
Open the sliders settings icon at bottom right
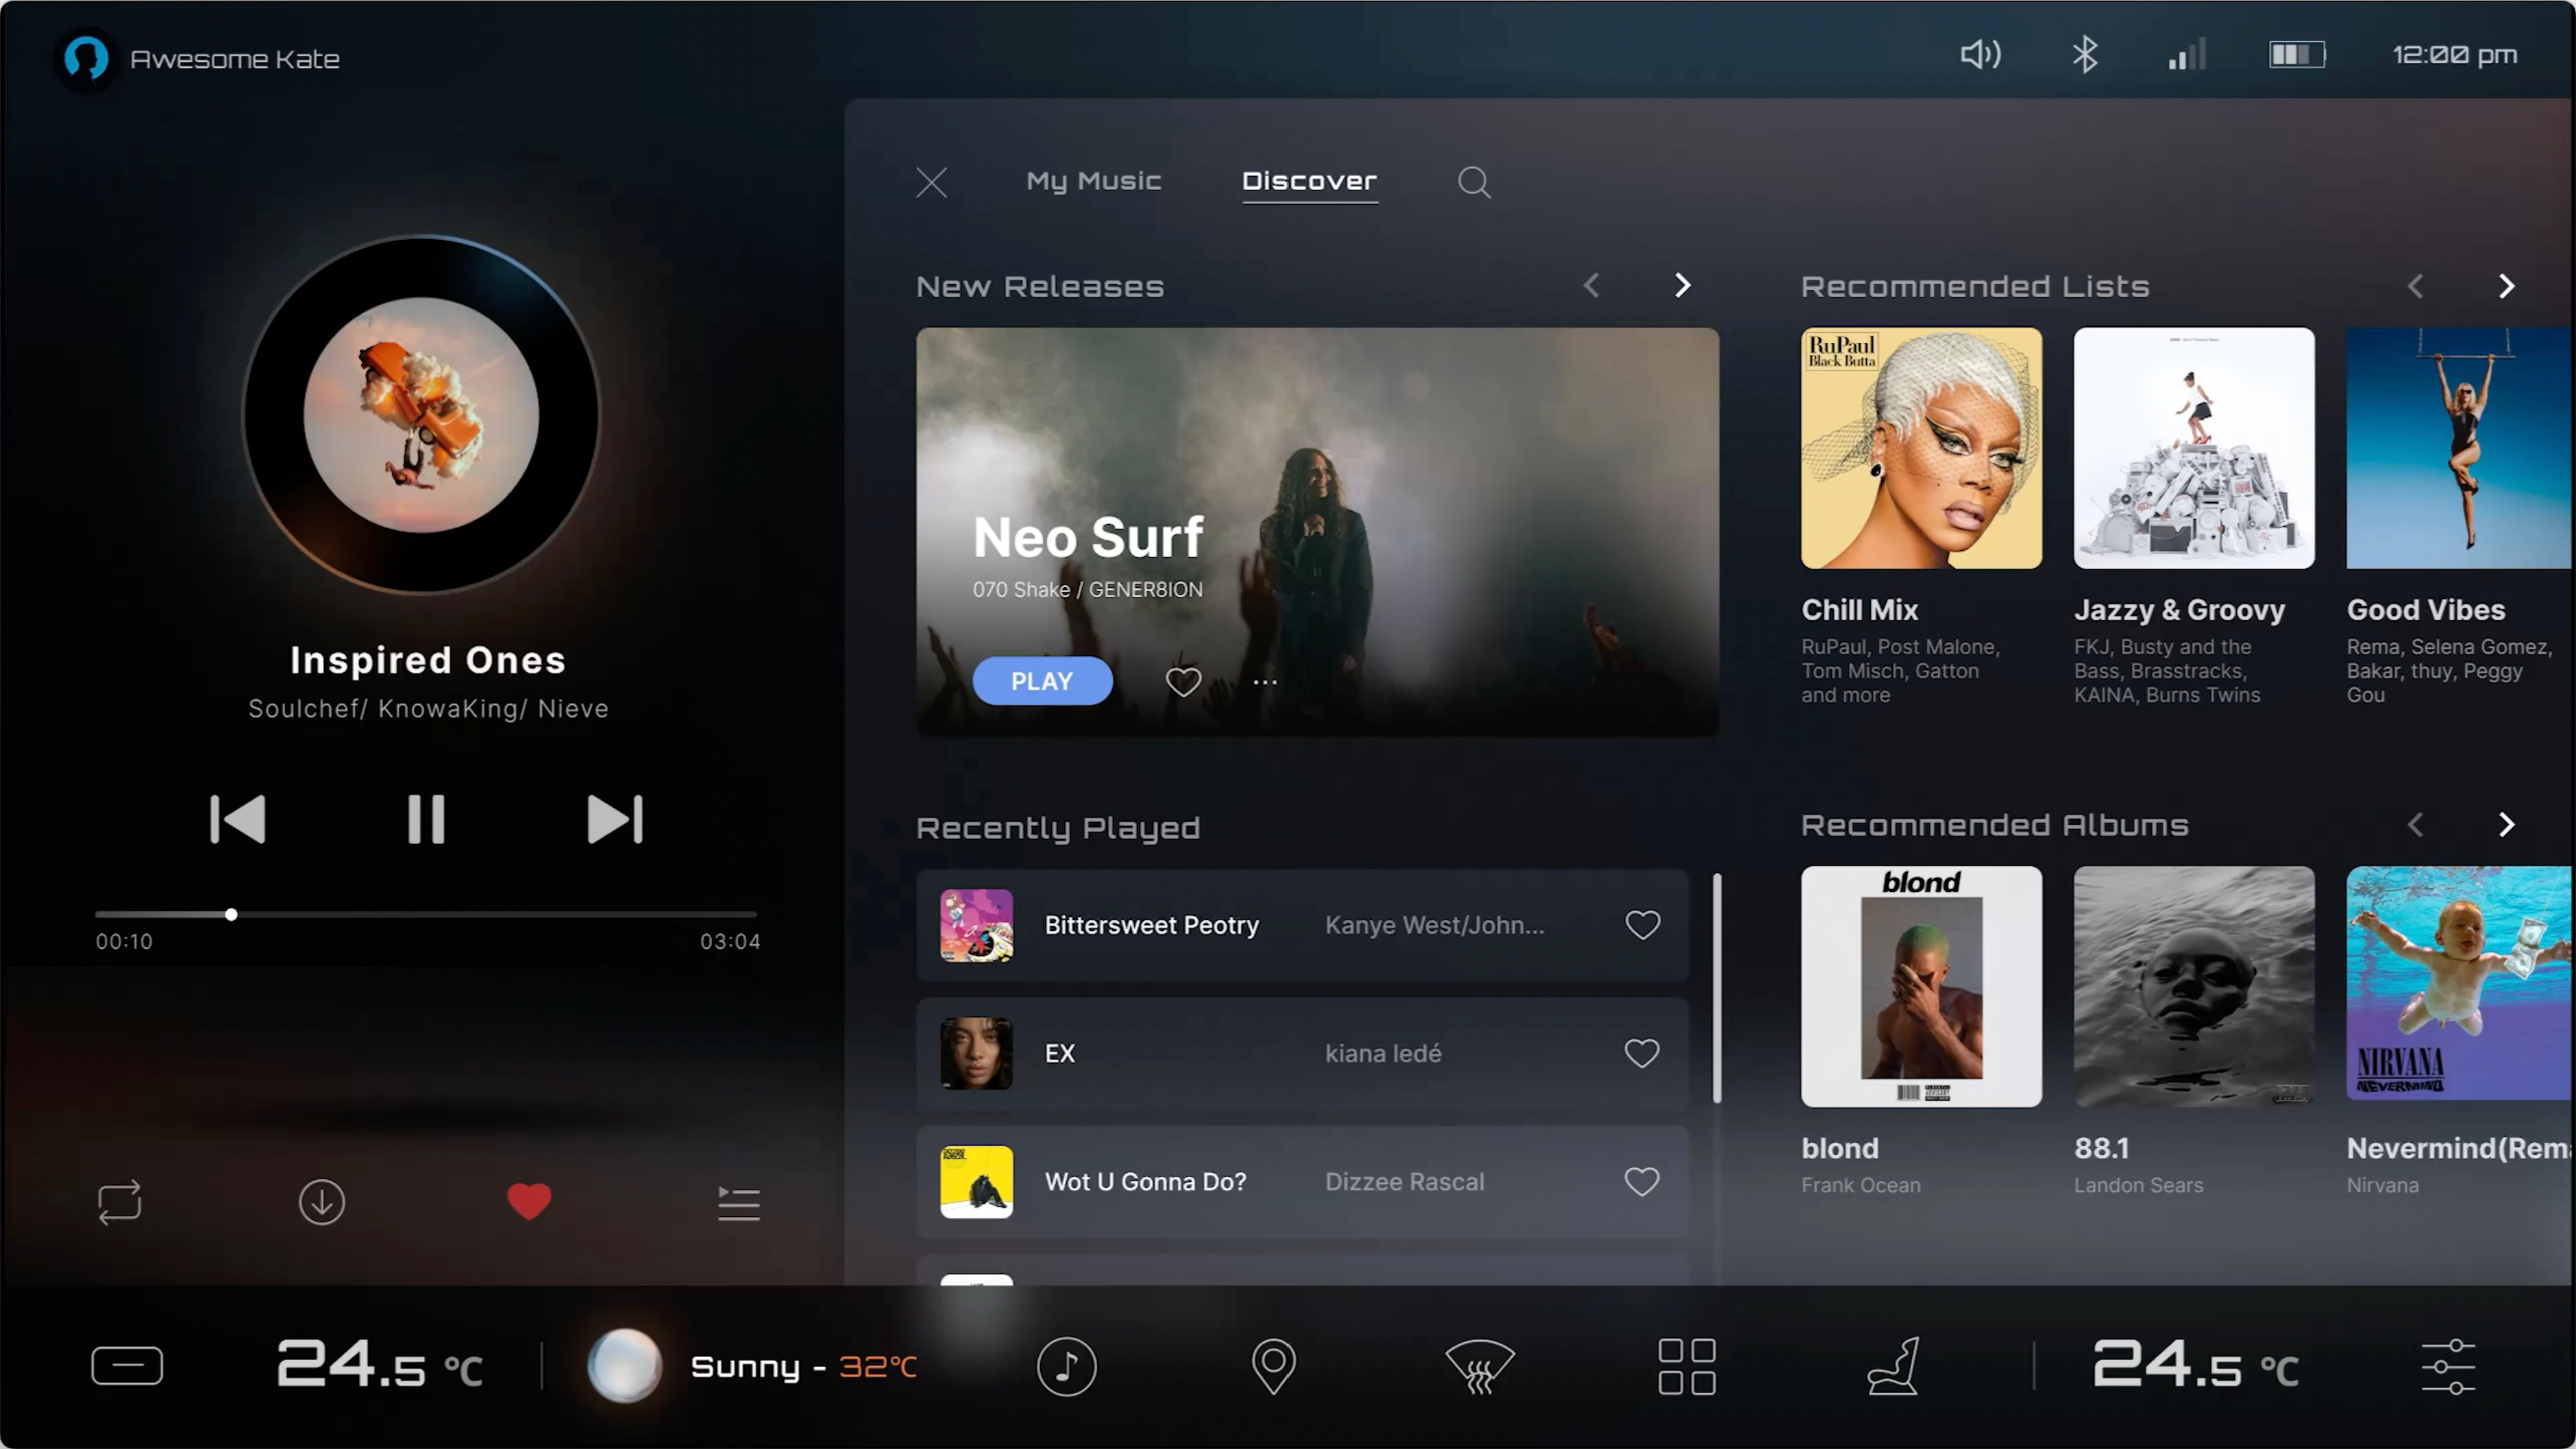(x=2447, y=1366)
